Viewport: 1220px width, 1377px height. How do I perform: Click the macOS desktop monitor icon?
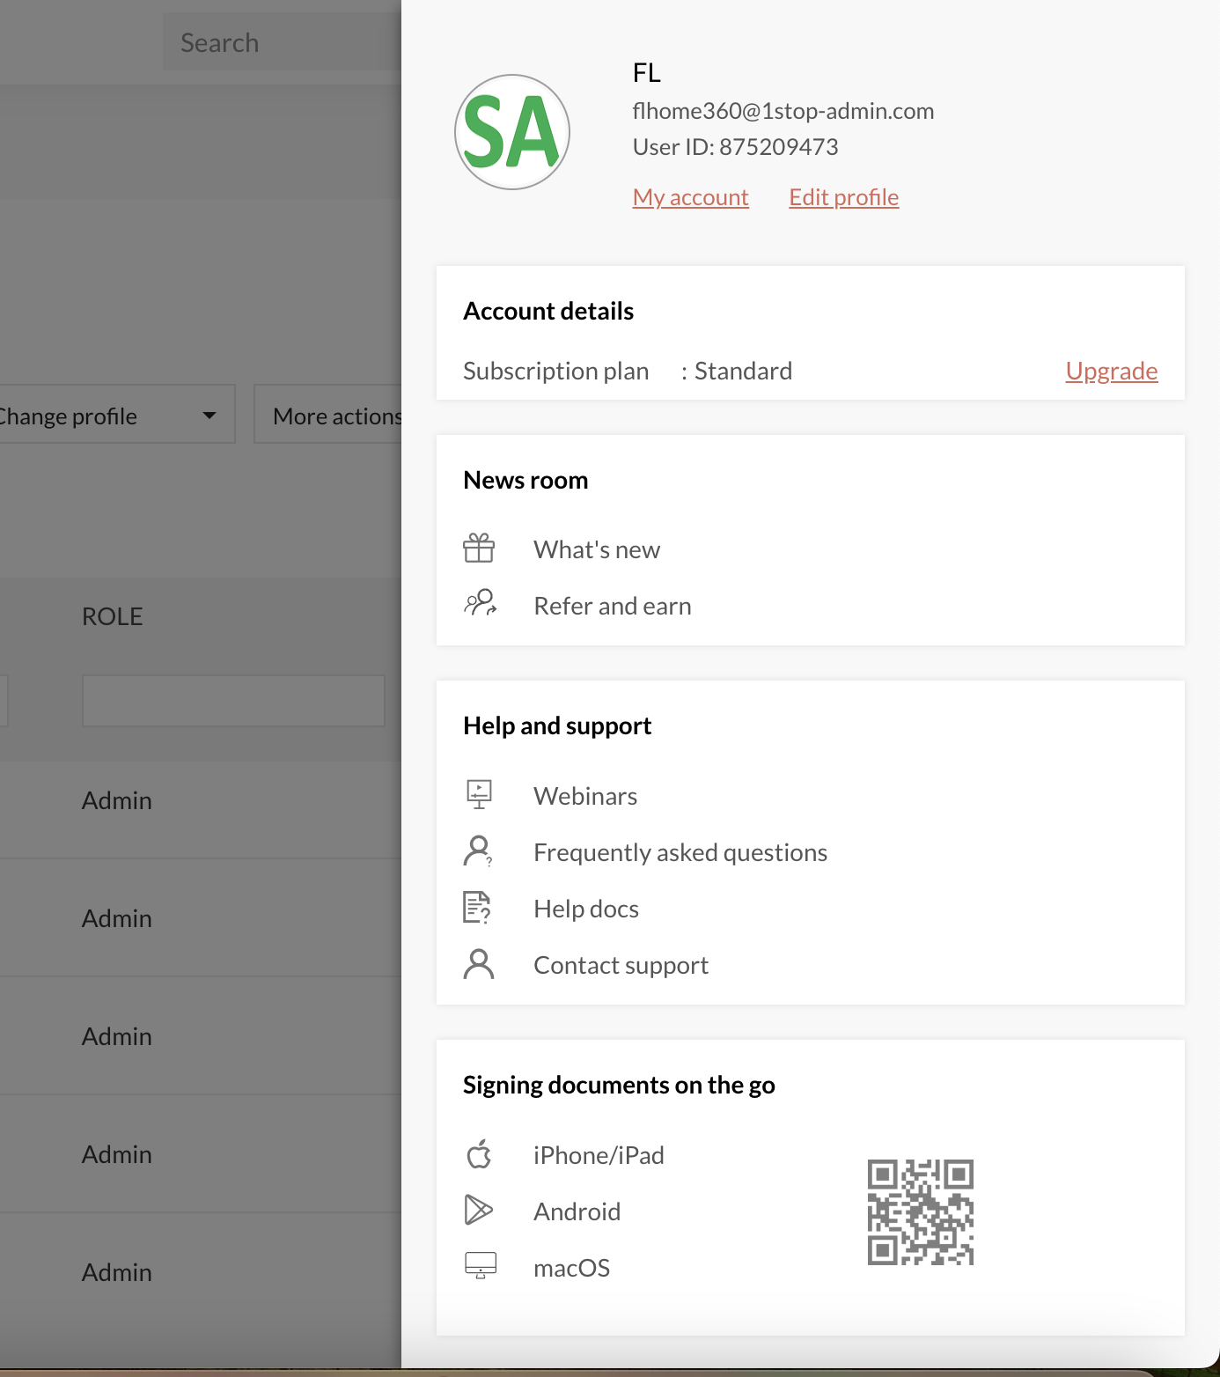point(480,1266)
